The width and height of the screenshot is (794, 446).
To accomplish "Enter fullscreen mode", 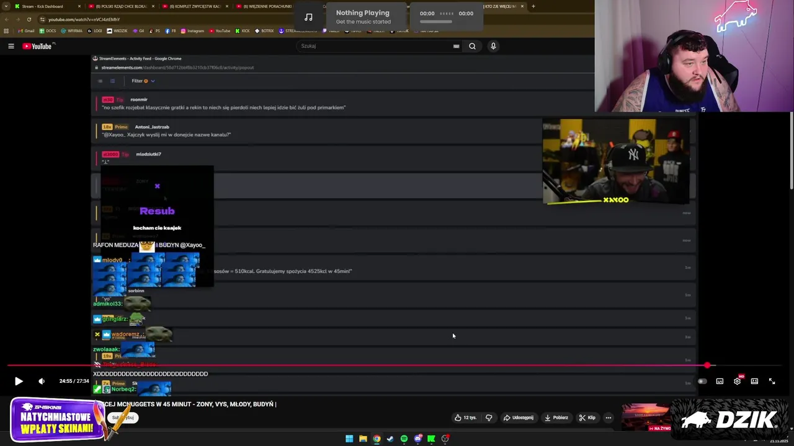I will coord(772,382).
